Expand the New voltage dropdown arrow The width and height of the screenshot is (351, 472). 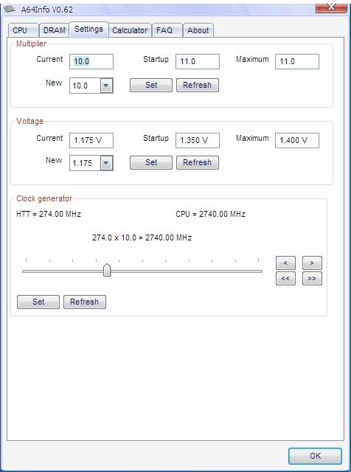pos(106,163)
